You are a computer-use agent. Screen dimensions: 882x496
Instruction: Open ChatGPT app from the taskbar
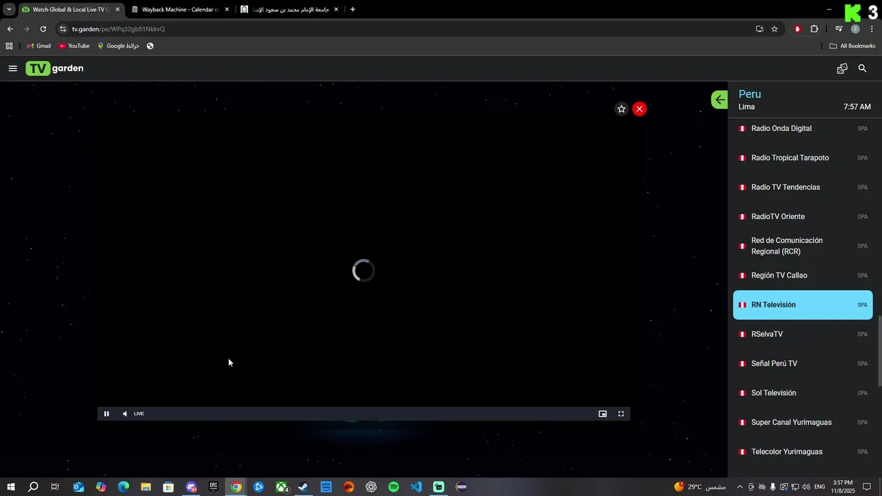pyautogui.click(x=371, y=487)
